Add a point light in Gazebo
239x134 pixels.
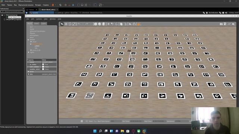coord(108,24)
